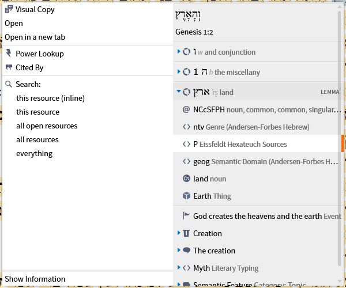346x288 pixels.
Task: Select 'land noun' sense row
Action: tap(257, 179)
